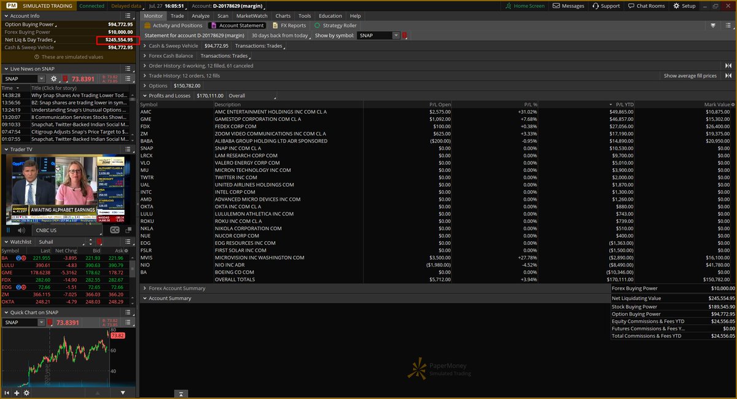Click the red clipboard link icon beside Show by symbol
This screenshot has width=737, height=399.
pyautogui.click(x=404, y=36)
